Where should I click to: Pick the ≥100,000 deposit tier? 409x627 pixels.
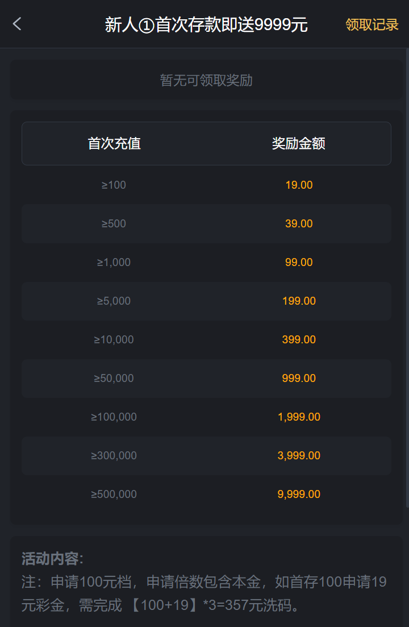click(x=114, y=417)
